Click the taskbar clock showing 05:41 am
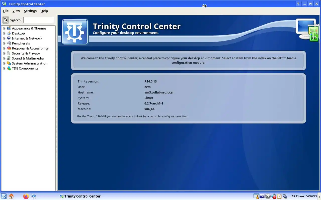This screenshot has height=200, width=321. [298, 196]
